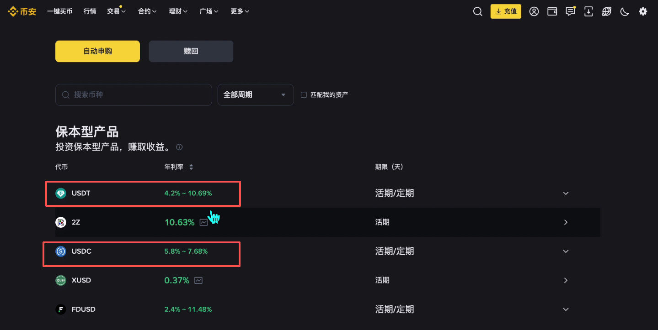Enable the 匹配我的资产 checkbox
The height and width of the screenshot is (330, 658).
tap(304, 95)
